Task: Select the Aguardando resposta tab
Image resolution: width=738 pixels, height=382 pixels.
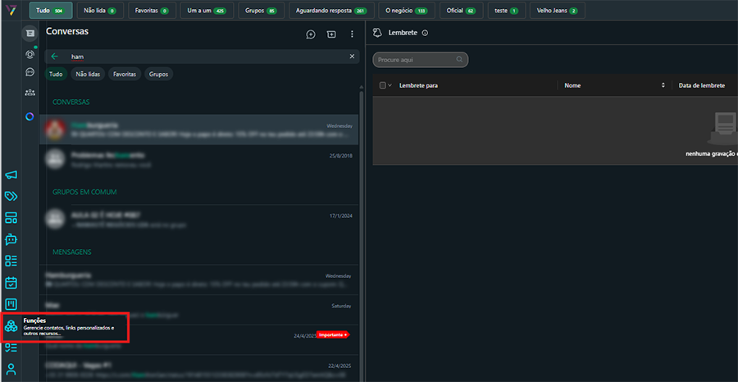Action: tap(330, 11)
